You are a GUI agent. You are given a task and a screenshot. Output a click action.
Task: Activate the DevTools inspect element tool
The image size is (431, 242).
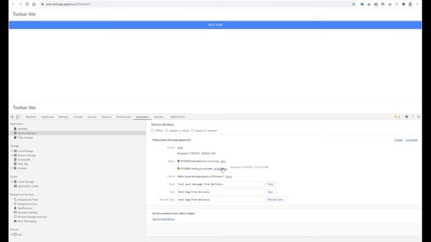point(12,117)
